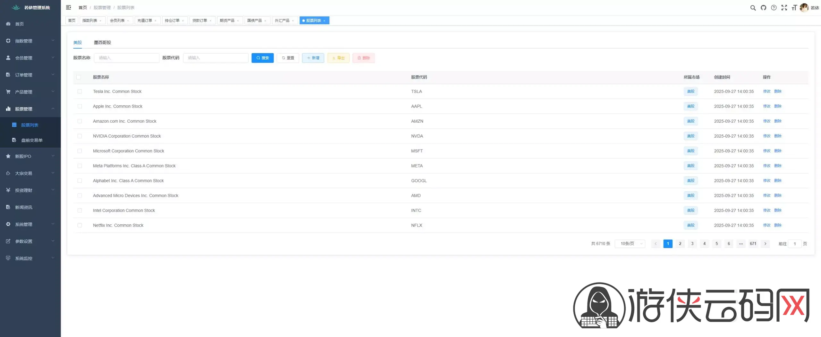The image size is (821, 337).
Task: Tick the checkbox for NVIDIA Corporation row
Action: click(80, 136)
